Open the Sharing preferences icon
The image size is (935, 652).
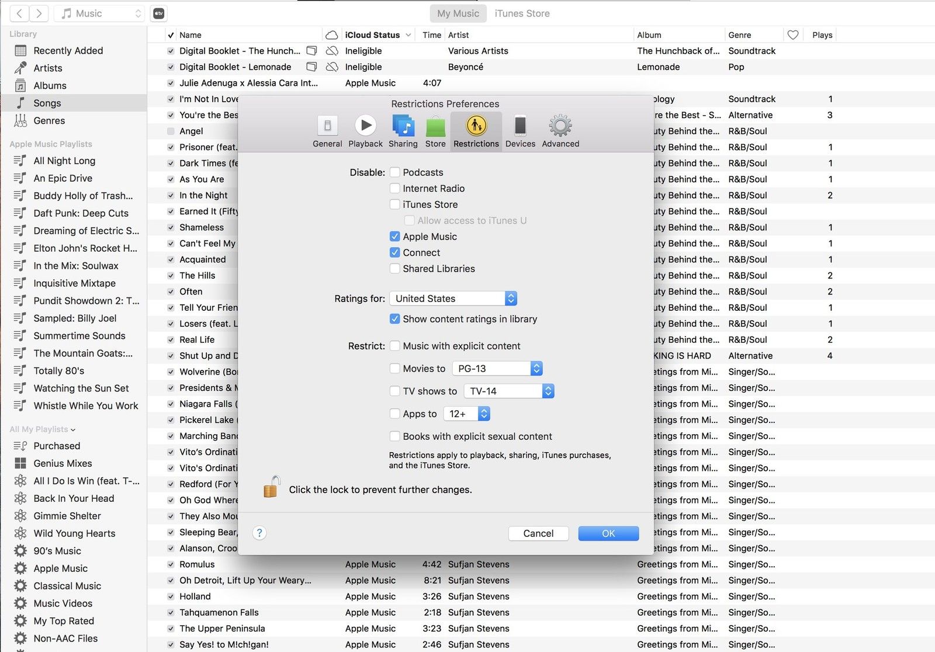click(403, 126)
